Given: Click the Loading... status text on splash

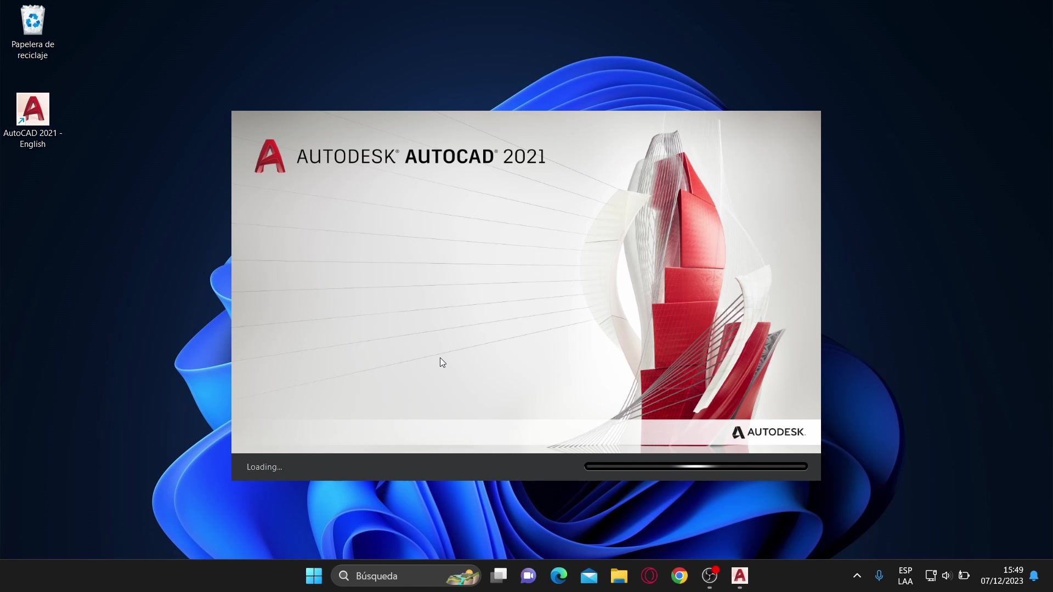Looking at the screenshot, I should coord(264,467).
